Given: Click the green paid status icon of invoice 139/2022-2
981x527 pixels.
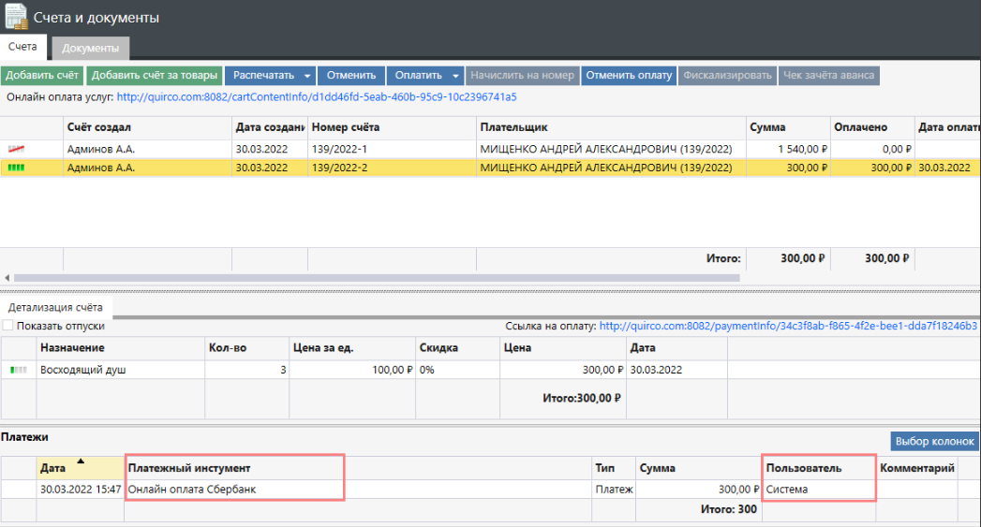Looking at the screenshot, I should click(16, 168).
